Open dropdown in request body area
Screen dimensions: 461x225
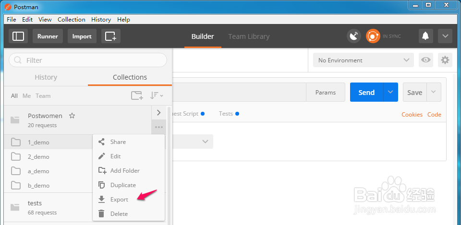[x=193, y=142]
